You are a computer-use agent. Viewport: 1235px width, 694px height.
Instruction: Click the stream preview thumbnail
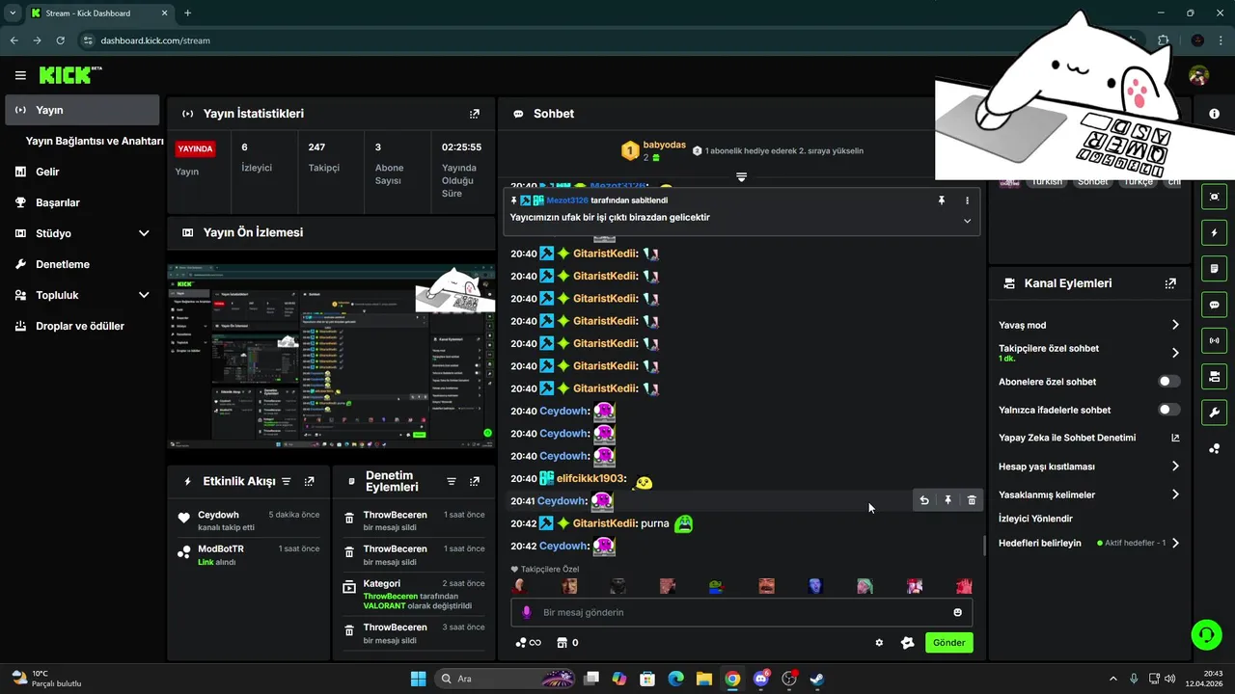tap(331, 357)
